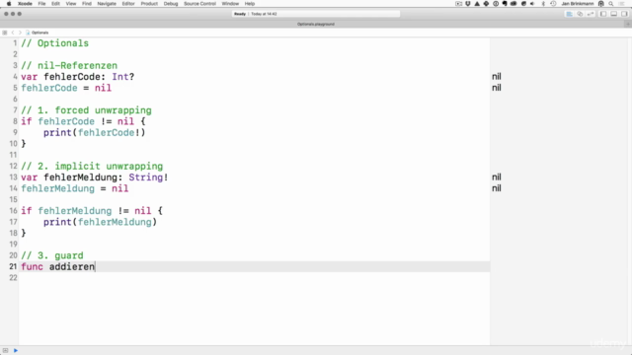Toggle the Debug area panel
This screenshot has height=355, width=632.
(614, 14)
